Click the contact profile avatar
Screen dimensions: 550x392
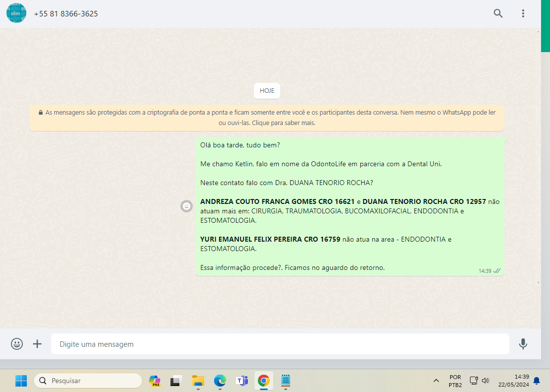point(16,13)
